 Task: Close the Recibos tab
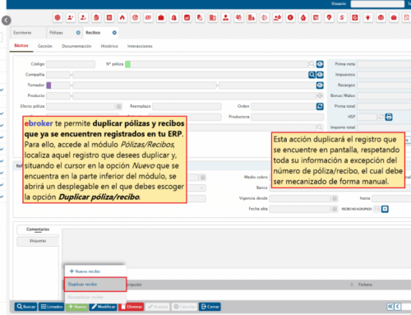point(114,33)
